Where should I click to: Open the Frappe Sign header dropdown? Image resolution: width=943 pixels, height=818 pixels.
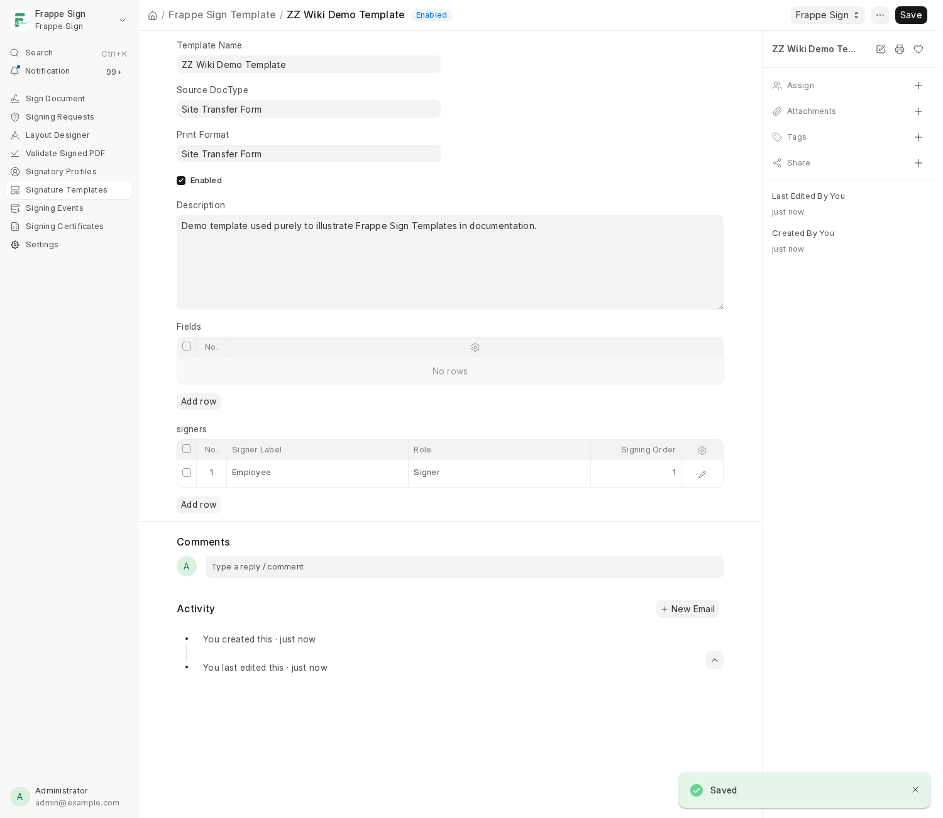827,15
